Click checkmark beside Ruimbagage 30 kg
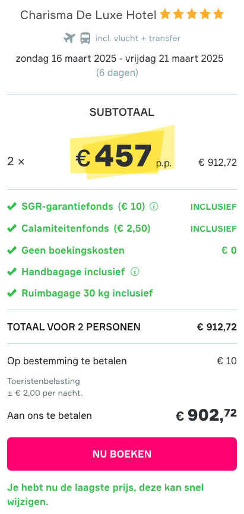The width and height of the screenshot is (244, 514). [x=12, y=293]
